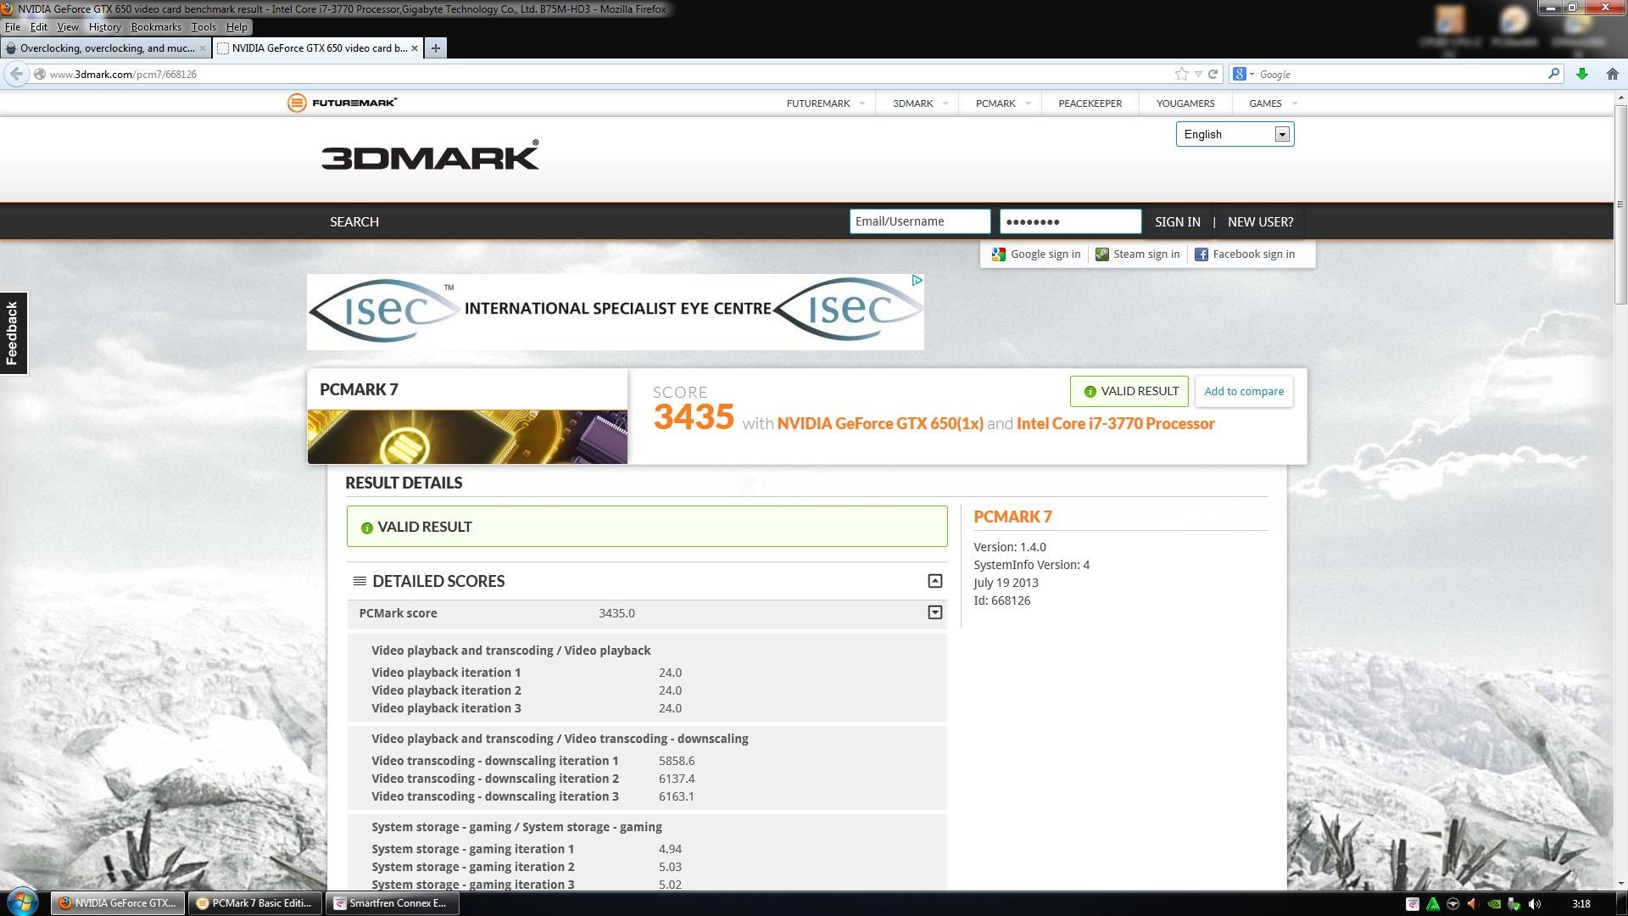Screen dimensions: 1628x916
Task: Open the Edit menu
Action: [x=39, y=27]
